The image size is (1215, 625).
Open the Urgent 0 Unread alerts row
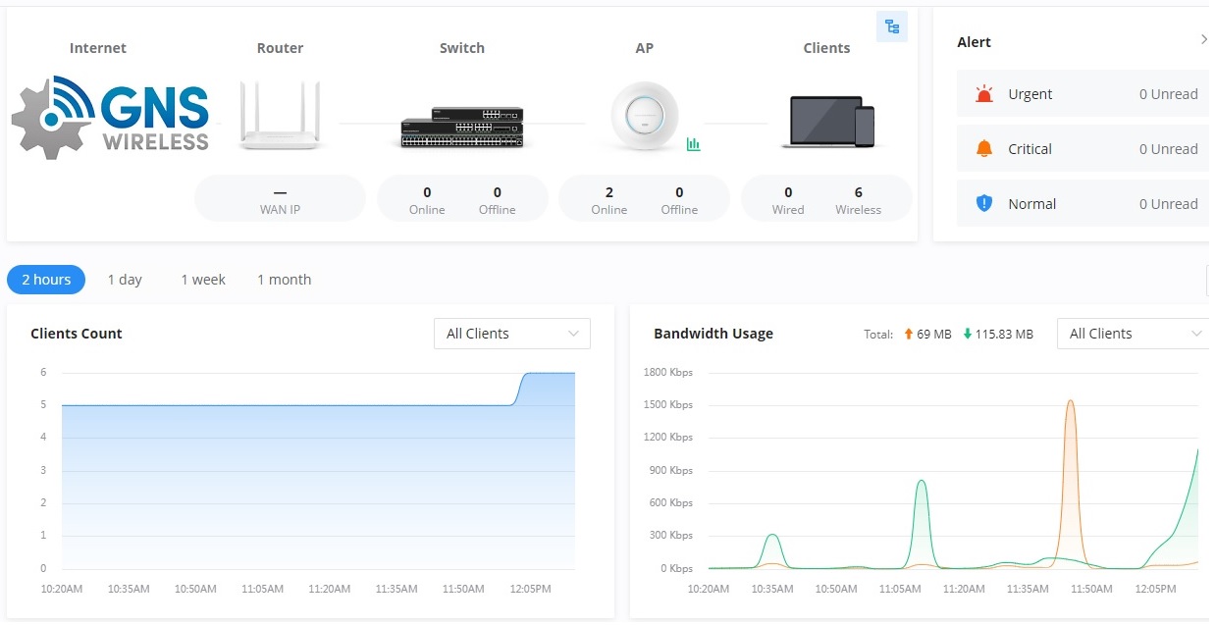click(1083, 94)
